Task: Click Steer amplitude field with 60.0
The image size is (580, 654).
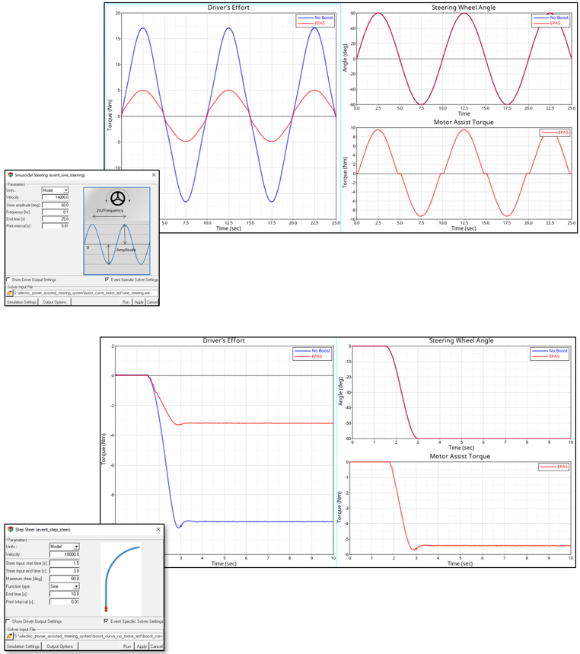Action: (56, 205)
